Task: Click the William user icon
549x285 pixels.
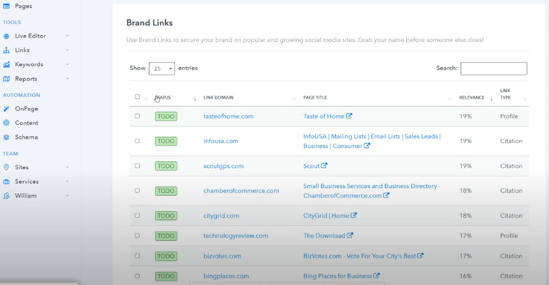Action: (x=6, y=196)
